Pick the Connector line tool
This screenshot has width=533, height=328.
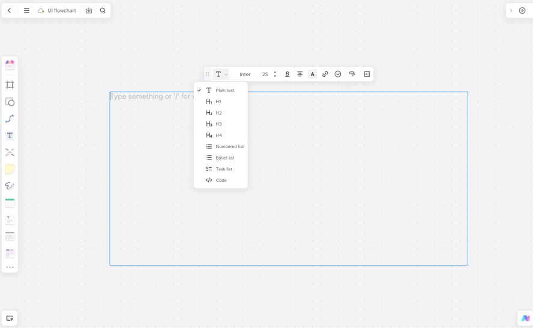pos(10,119)
